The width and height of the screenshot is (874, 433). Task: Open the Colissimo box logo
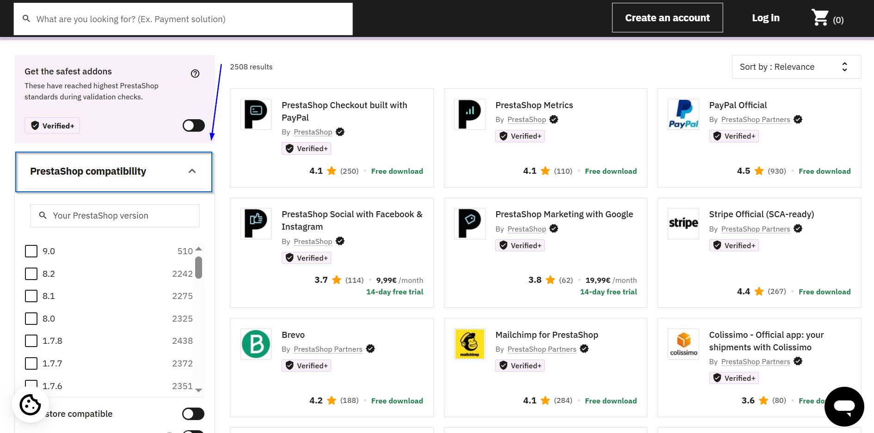683,344
